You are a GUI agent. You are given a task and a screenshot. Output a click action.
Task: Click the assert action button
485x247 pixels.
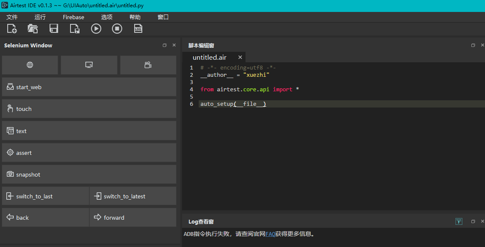(89, 153)
